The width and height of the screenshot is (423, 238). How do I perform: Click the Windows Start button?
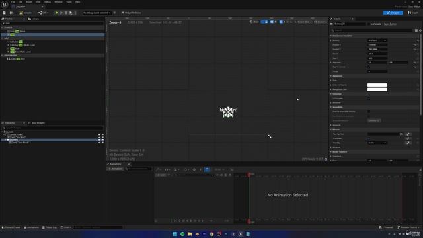175,234
